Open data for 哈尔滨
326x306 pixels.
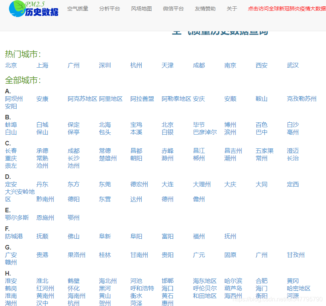[x=233, y=281]
